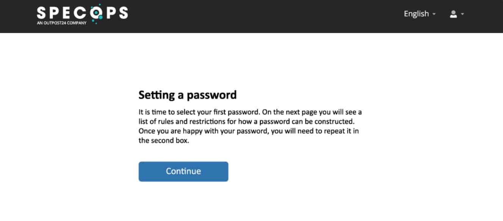
Task: Click the Setting a password heading
Action: coord(187,95)
